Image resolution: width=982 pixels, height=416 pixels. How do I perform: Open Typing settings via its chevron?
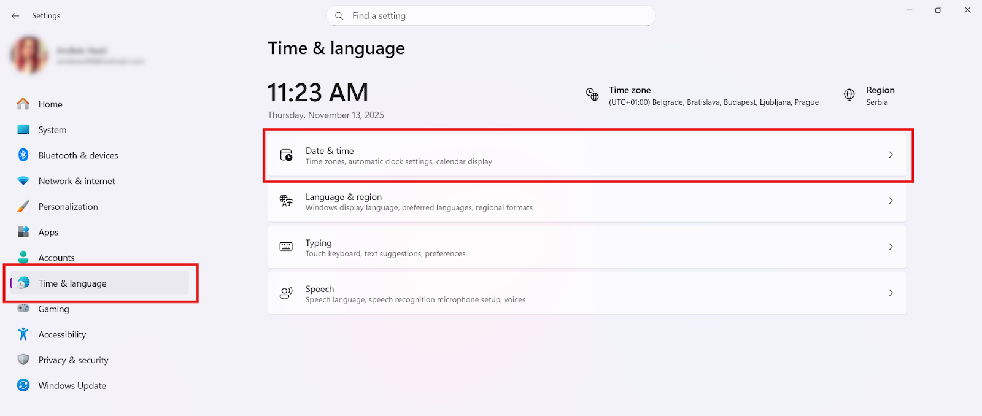891,247
